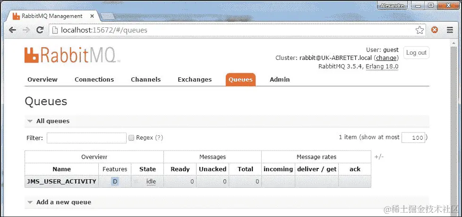Open the Admin tab

coord(280,79)
